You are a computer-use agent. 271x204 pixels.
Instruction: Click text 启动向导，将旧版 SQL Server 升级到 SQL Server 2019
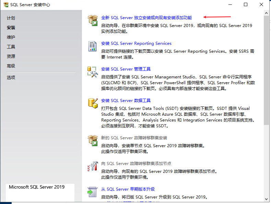pos(154,197)
